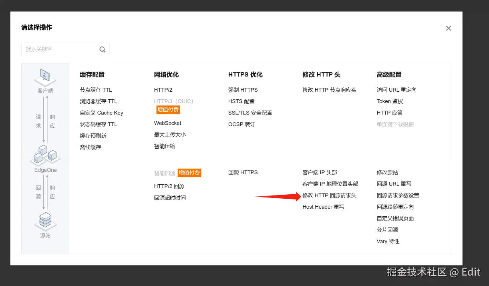Open SSL/TLS 安全配置
The width and height of the screenshot is (489, 286).
[250, 113]
